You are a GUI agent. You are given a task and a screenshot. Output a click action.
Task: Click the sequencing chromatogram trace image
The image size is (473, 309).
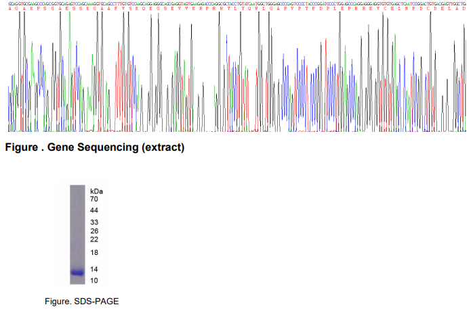(x=237, y=74)
